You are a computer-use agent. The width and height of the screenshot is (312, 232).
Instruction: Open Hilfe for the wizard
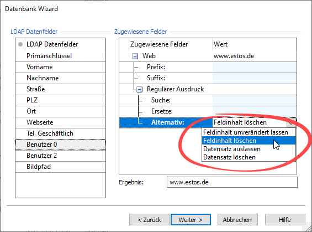[x=285, y=220]
